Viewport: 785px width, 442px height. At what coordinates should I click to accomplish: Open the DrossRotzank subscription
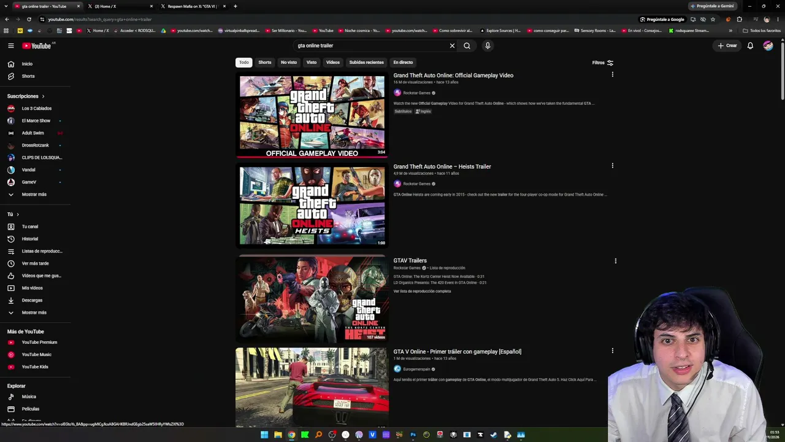[x=35, y=145]
